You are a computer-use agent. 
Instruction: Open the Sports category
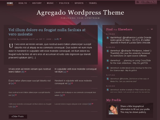(79, 3)
